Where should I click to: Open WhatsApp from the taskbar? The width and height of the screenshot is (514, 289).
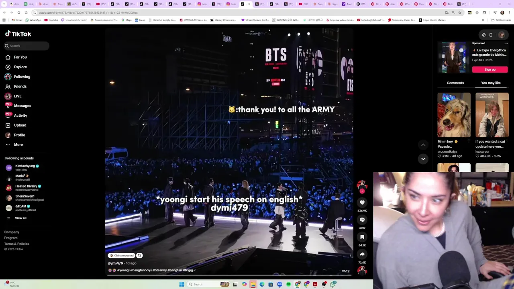pyautogui.click(x=333, y=284)
